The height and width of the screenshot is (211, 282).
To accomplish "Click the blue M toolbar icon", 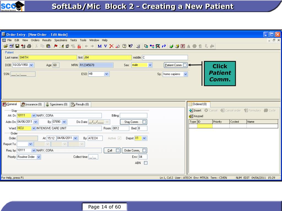I will coord(100,46).
